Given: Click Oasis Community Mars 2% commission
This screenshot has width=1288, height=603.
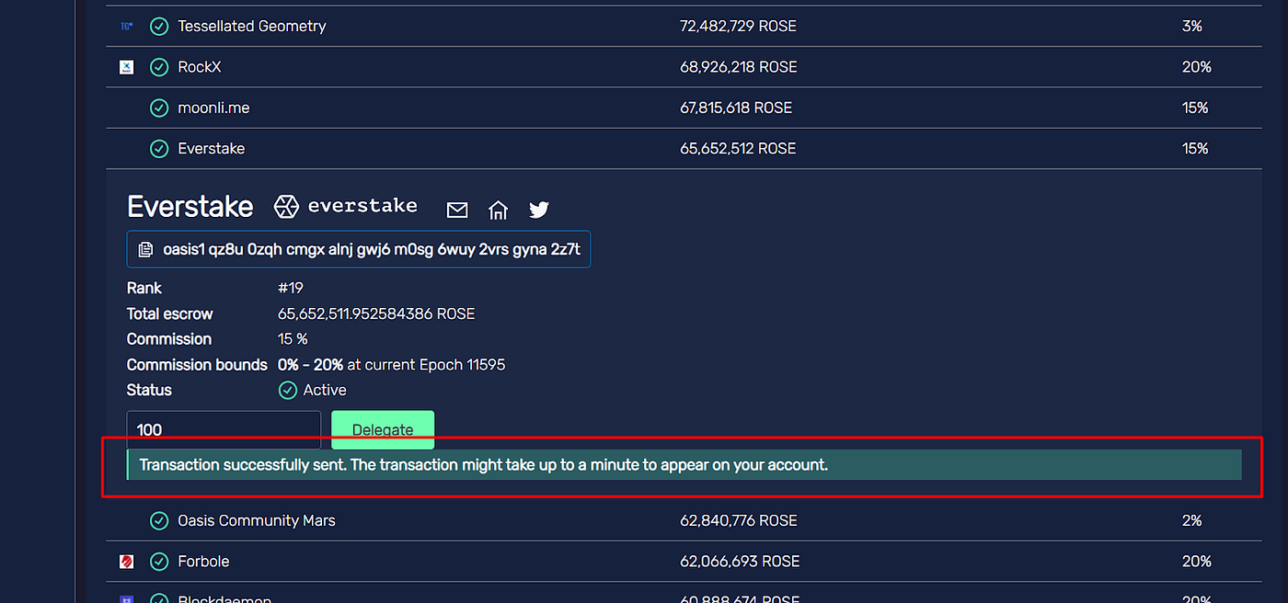Looking at the screenshot, I should (1191, 520).
